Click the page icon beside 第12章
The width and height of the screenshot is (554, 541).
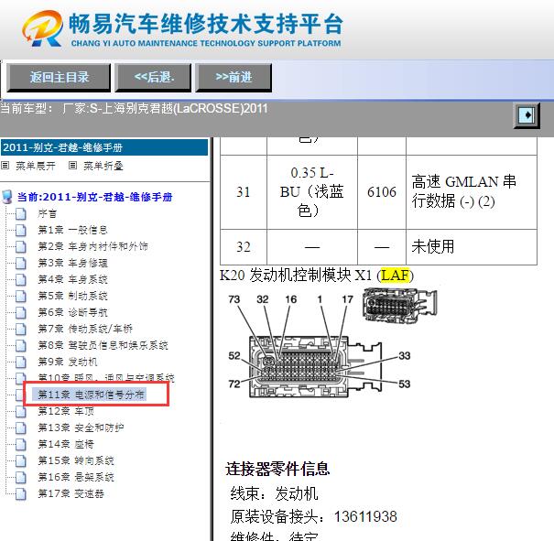coord(21,411)
